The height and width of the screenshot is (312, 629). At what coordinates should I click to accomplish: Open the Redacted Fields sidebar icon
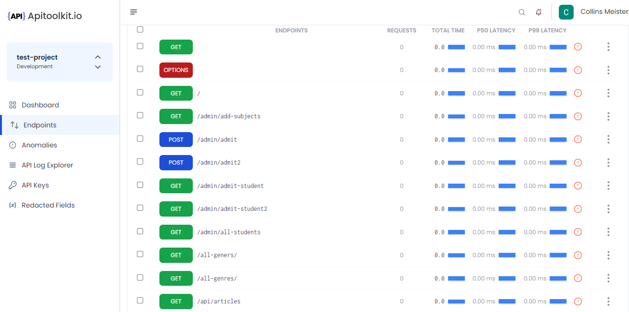pos(12,205)
